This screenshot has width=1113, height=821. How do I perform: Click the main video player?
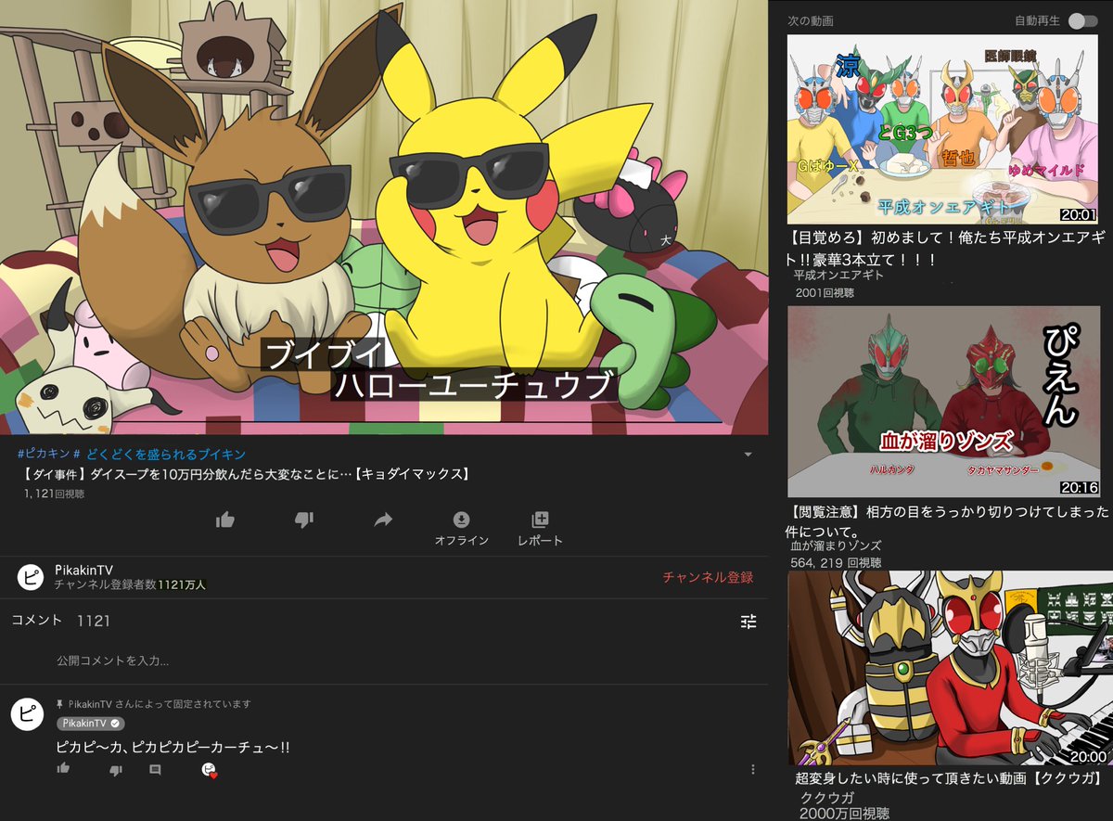384,217
